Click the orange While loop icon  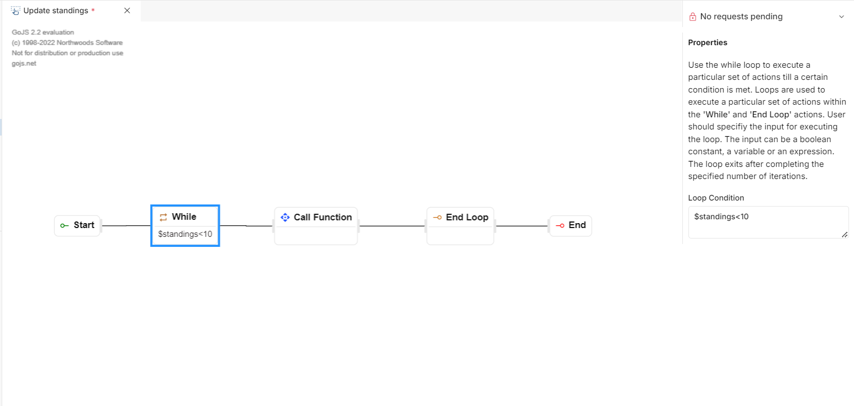pos(163,217)
